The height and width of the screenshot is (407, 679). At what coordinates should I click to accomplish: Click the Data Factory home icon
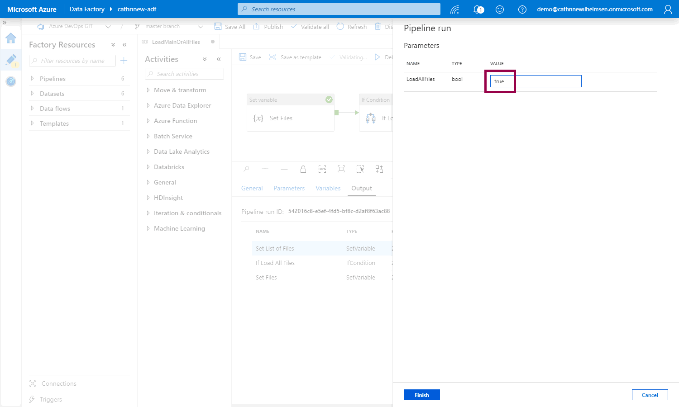pos(11,38)
